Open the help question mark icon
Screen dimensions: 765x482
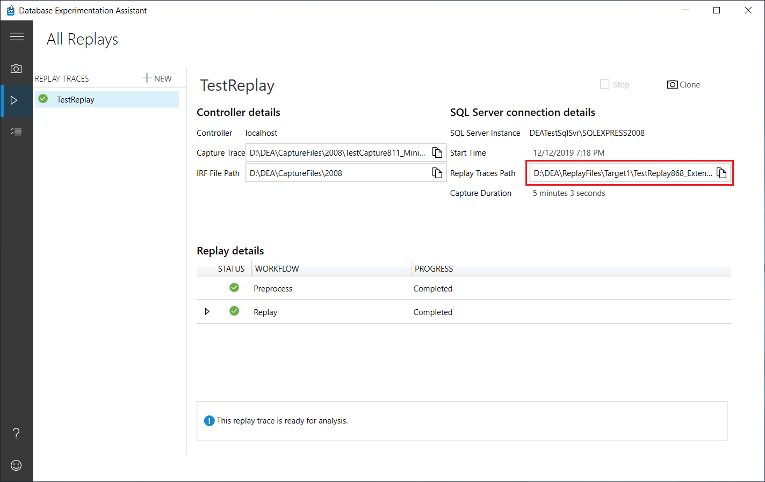(x=16, y=433)
